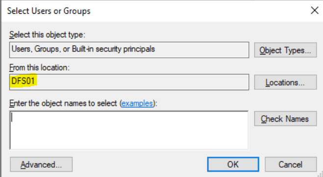This screenshot has width=323, height=177.
Task: Confirm the selection with OK
Action: point(233,164)
